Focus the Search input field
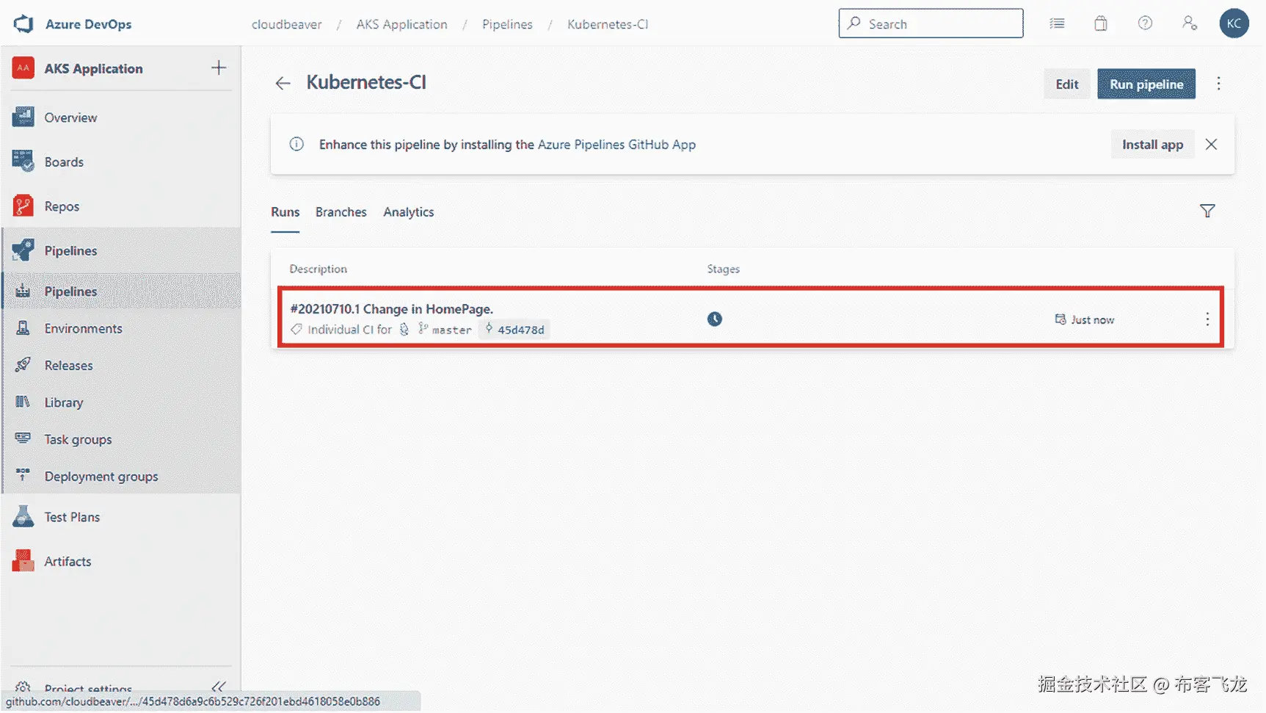Viewport: 1266px width, 713px height. (931, 23)
